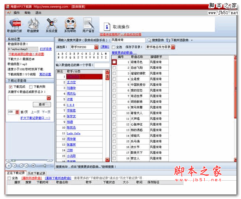Click the media player next track button

[x=26, y=166]
